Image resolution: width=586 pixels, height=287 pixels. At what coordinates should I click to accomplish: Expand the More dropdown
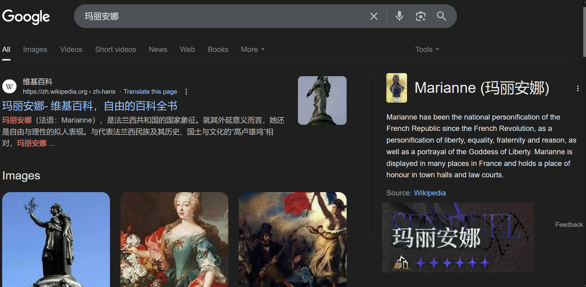253,49
